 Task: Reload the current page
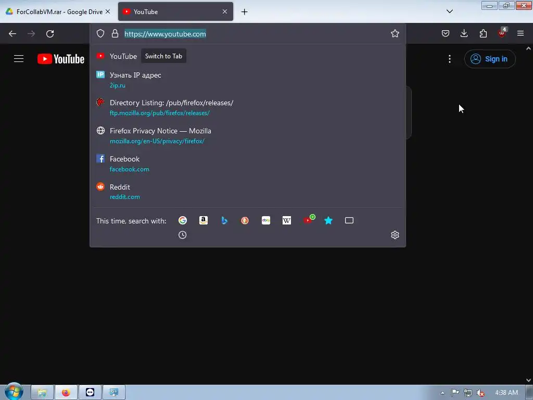coord(50,34)
